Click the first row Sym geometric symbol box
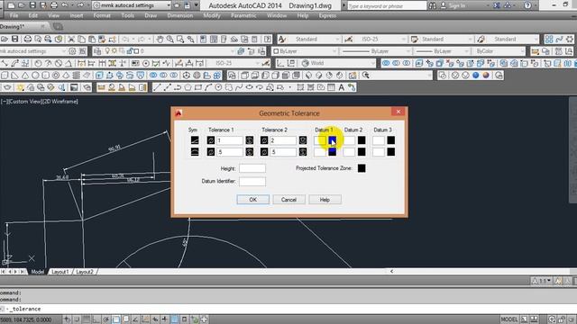This screenshot has width=577, height=324. [x=195, y=140]
